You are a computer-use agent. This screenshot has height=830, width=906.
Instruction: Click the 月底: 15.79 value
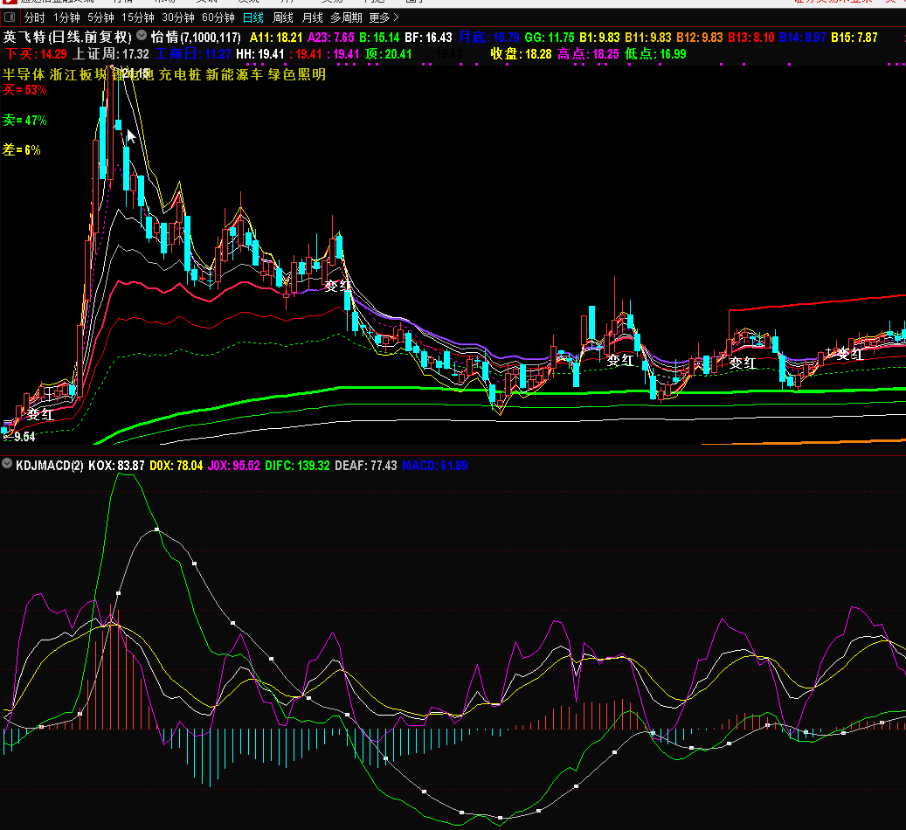click(489, 38)
